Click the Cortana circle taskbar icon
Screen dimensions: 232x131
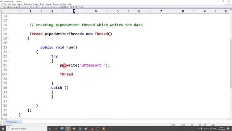[x=50, y=128]
